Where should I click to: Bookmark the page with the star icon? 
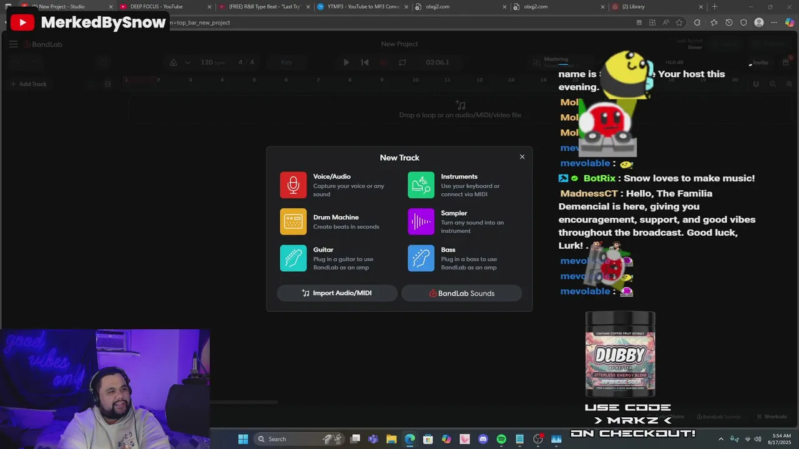(679, 22)
